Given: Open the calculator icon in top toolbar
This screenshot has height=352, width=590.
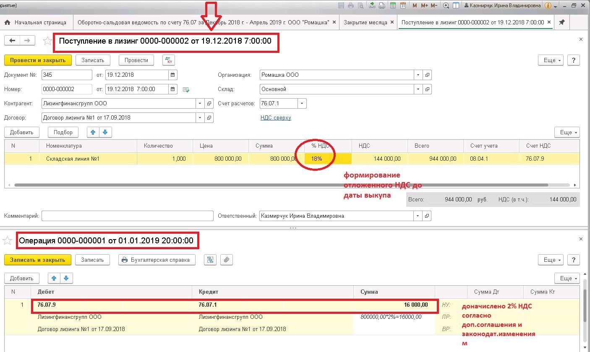Looking at the screenshot, I should [393, 6].
